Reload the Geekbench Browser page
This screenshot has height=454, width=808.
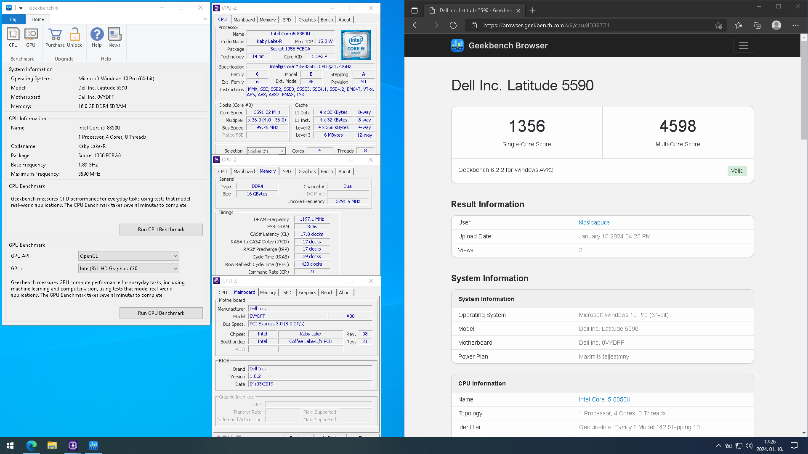point(453,25)
